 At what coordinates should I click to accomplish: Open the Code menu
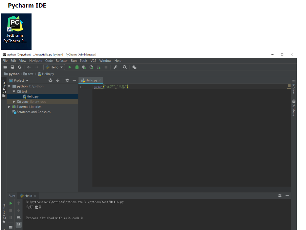49,61
